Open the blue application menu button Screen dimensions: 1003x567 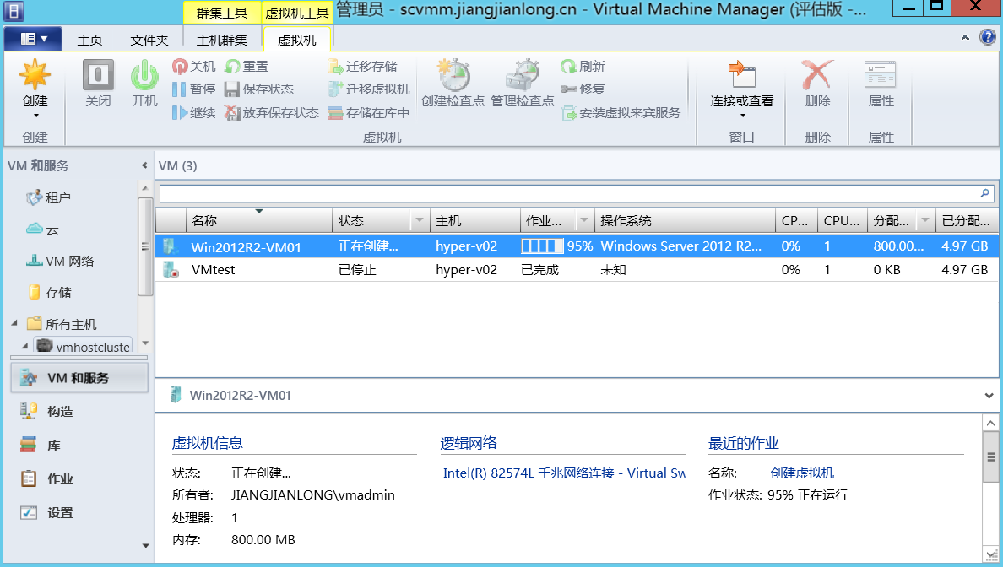coord(33,38)
